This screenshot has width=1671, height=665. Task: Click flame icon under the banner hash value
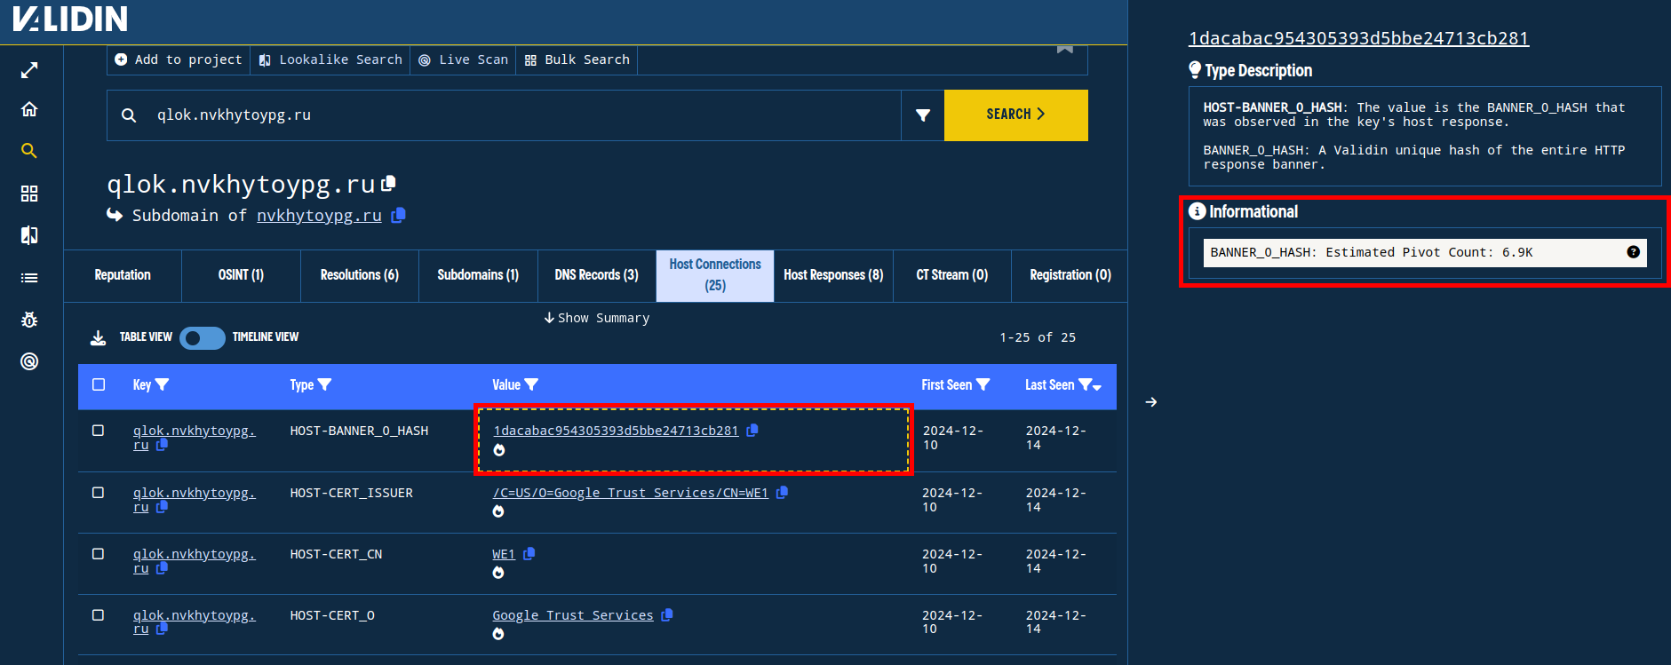(x=499, y=450)
